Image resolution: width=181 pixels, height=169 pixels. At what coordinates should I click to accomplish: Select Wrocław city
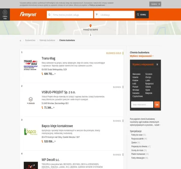click(x=136, y=90)
